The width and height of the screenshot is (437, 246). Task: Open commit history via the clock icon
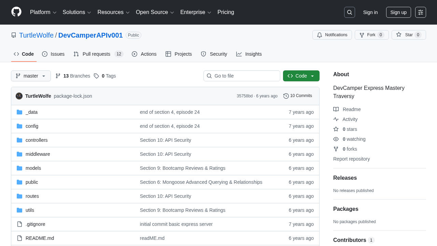286,96
